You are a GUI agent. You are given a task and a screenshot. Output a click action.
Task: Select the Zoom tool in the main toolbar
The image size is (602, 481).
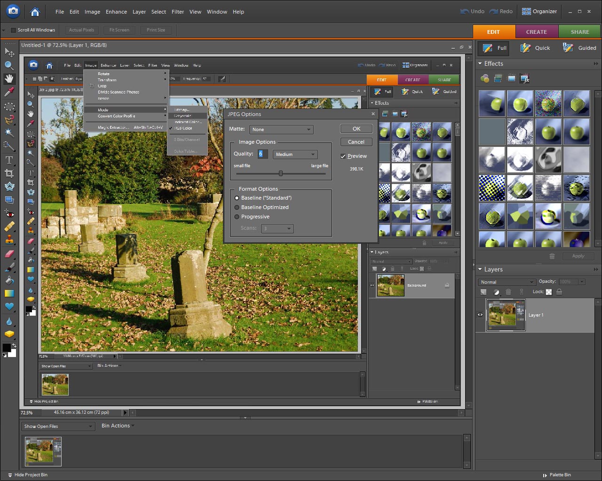[9, 65]
